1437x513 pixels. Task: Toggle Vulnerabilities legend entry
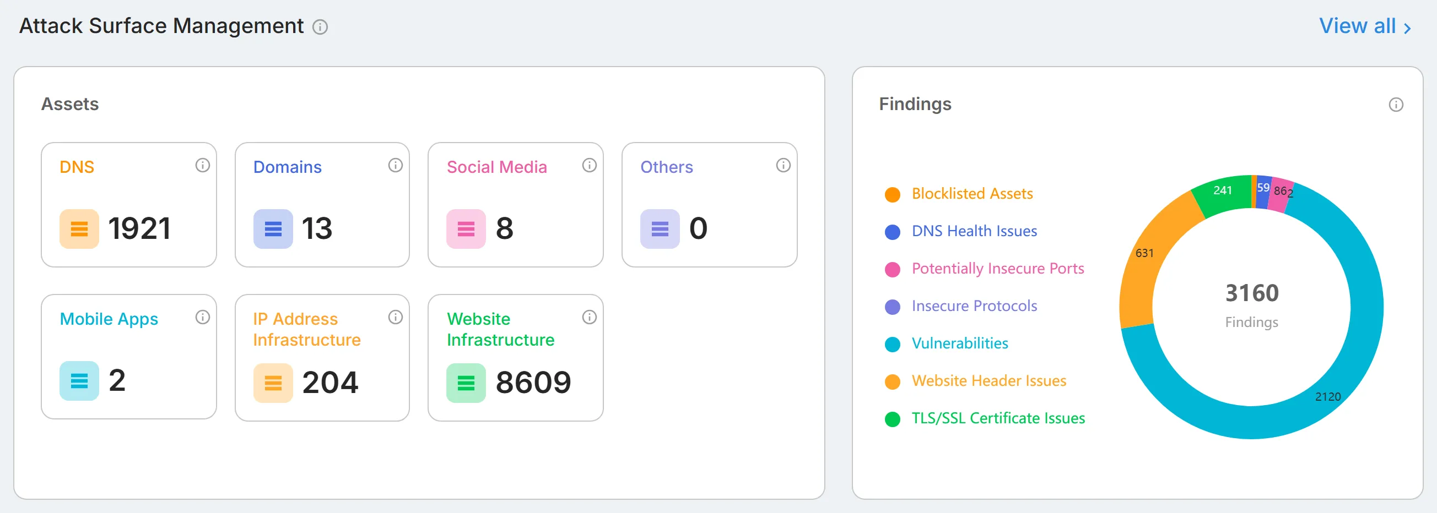tap(947, 343)
